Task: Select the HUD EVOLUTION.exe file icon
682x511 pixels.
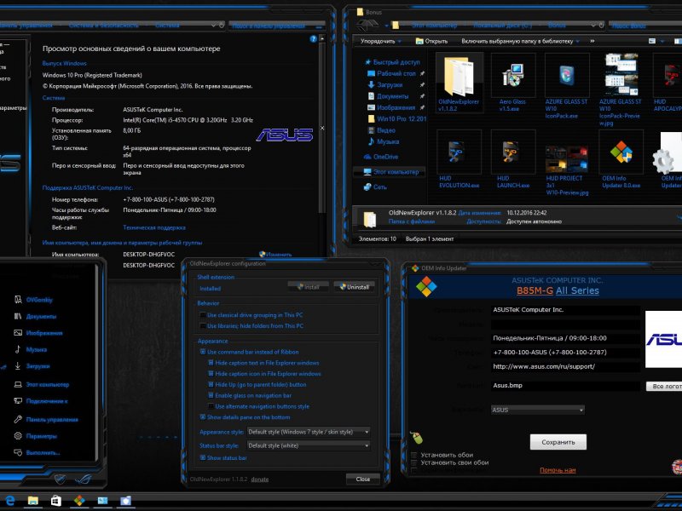Action: point(459,152)
